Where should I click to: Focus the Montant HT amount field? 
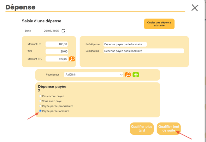click(56, 44)
